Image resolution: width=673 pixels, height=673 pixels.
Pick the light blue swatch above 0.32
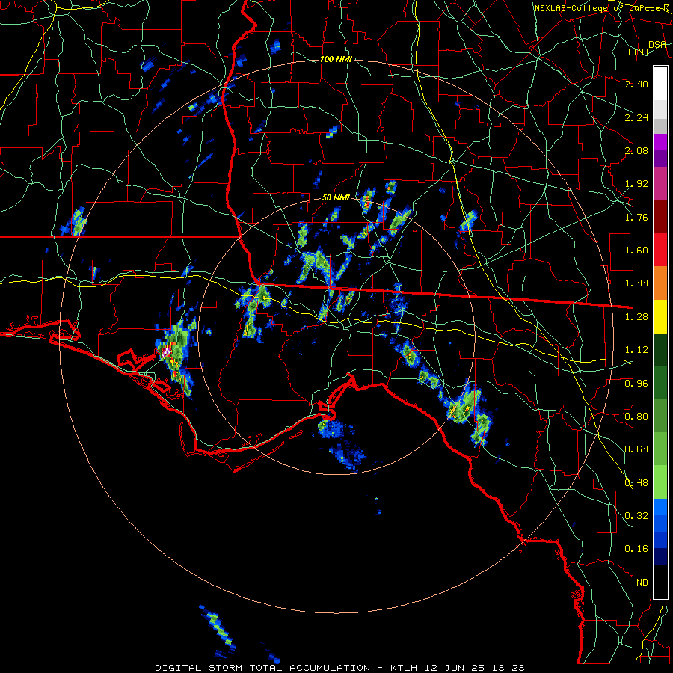tap(660, 507)
